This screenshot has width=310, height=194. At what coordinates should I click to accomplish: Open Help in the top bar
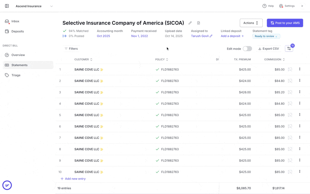coord(268,6)
